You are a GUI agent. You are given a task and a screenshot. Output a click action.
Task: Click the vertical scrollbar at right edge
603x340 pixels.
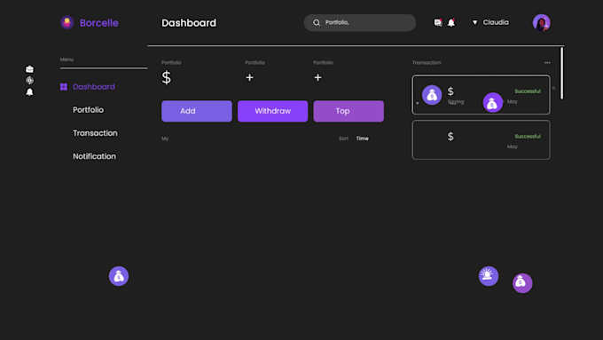tap(561, 73)
